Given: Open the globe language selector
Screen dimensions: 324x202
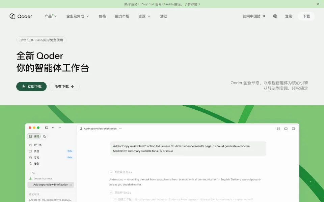Looking at the screenshot, I should click(x=275, y=16).
